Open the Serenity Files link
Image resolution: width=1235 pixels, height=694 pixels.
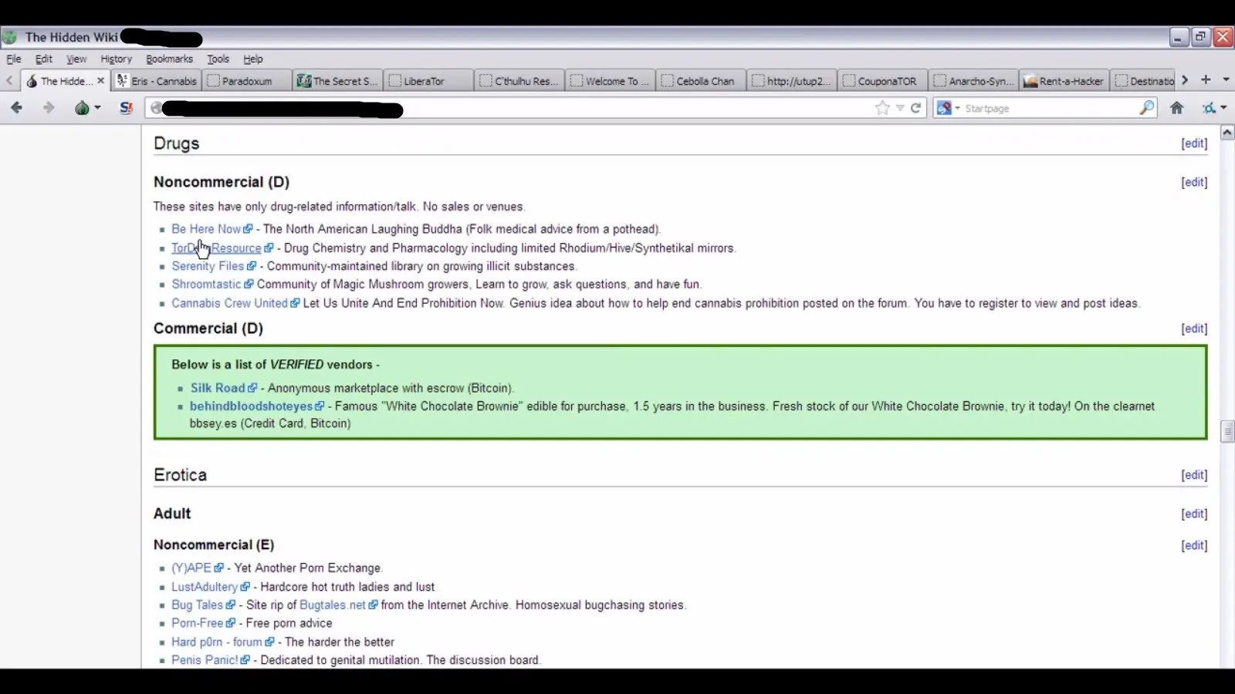point(208,266)
